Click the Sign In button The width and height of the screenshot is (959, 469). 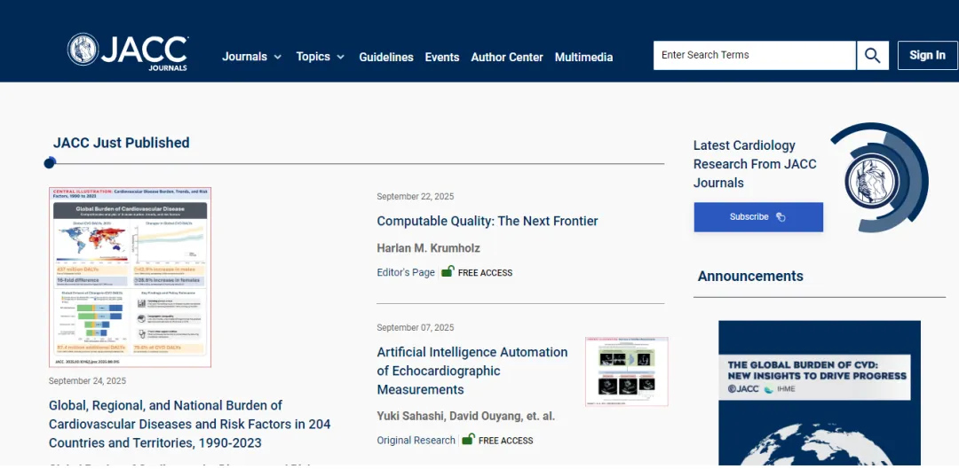click(927, 56)
